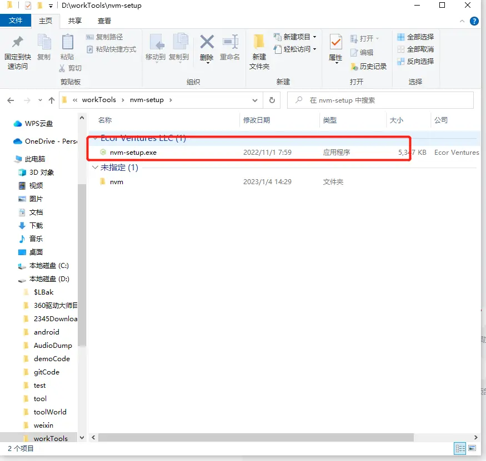
Task: Click the Move To icon
Action: click(156, 43)
